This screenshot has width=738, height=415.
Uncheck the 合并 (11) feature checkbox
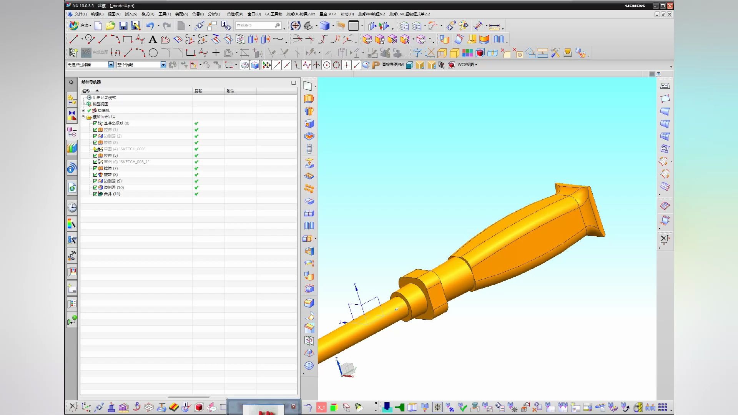95,194
